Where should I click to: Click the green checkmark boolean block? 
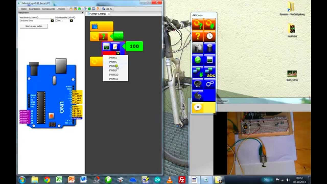pos(118,36)
